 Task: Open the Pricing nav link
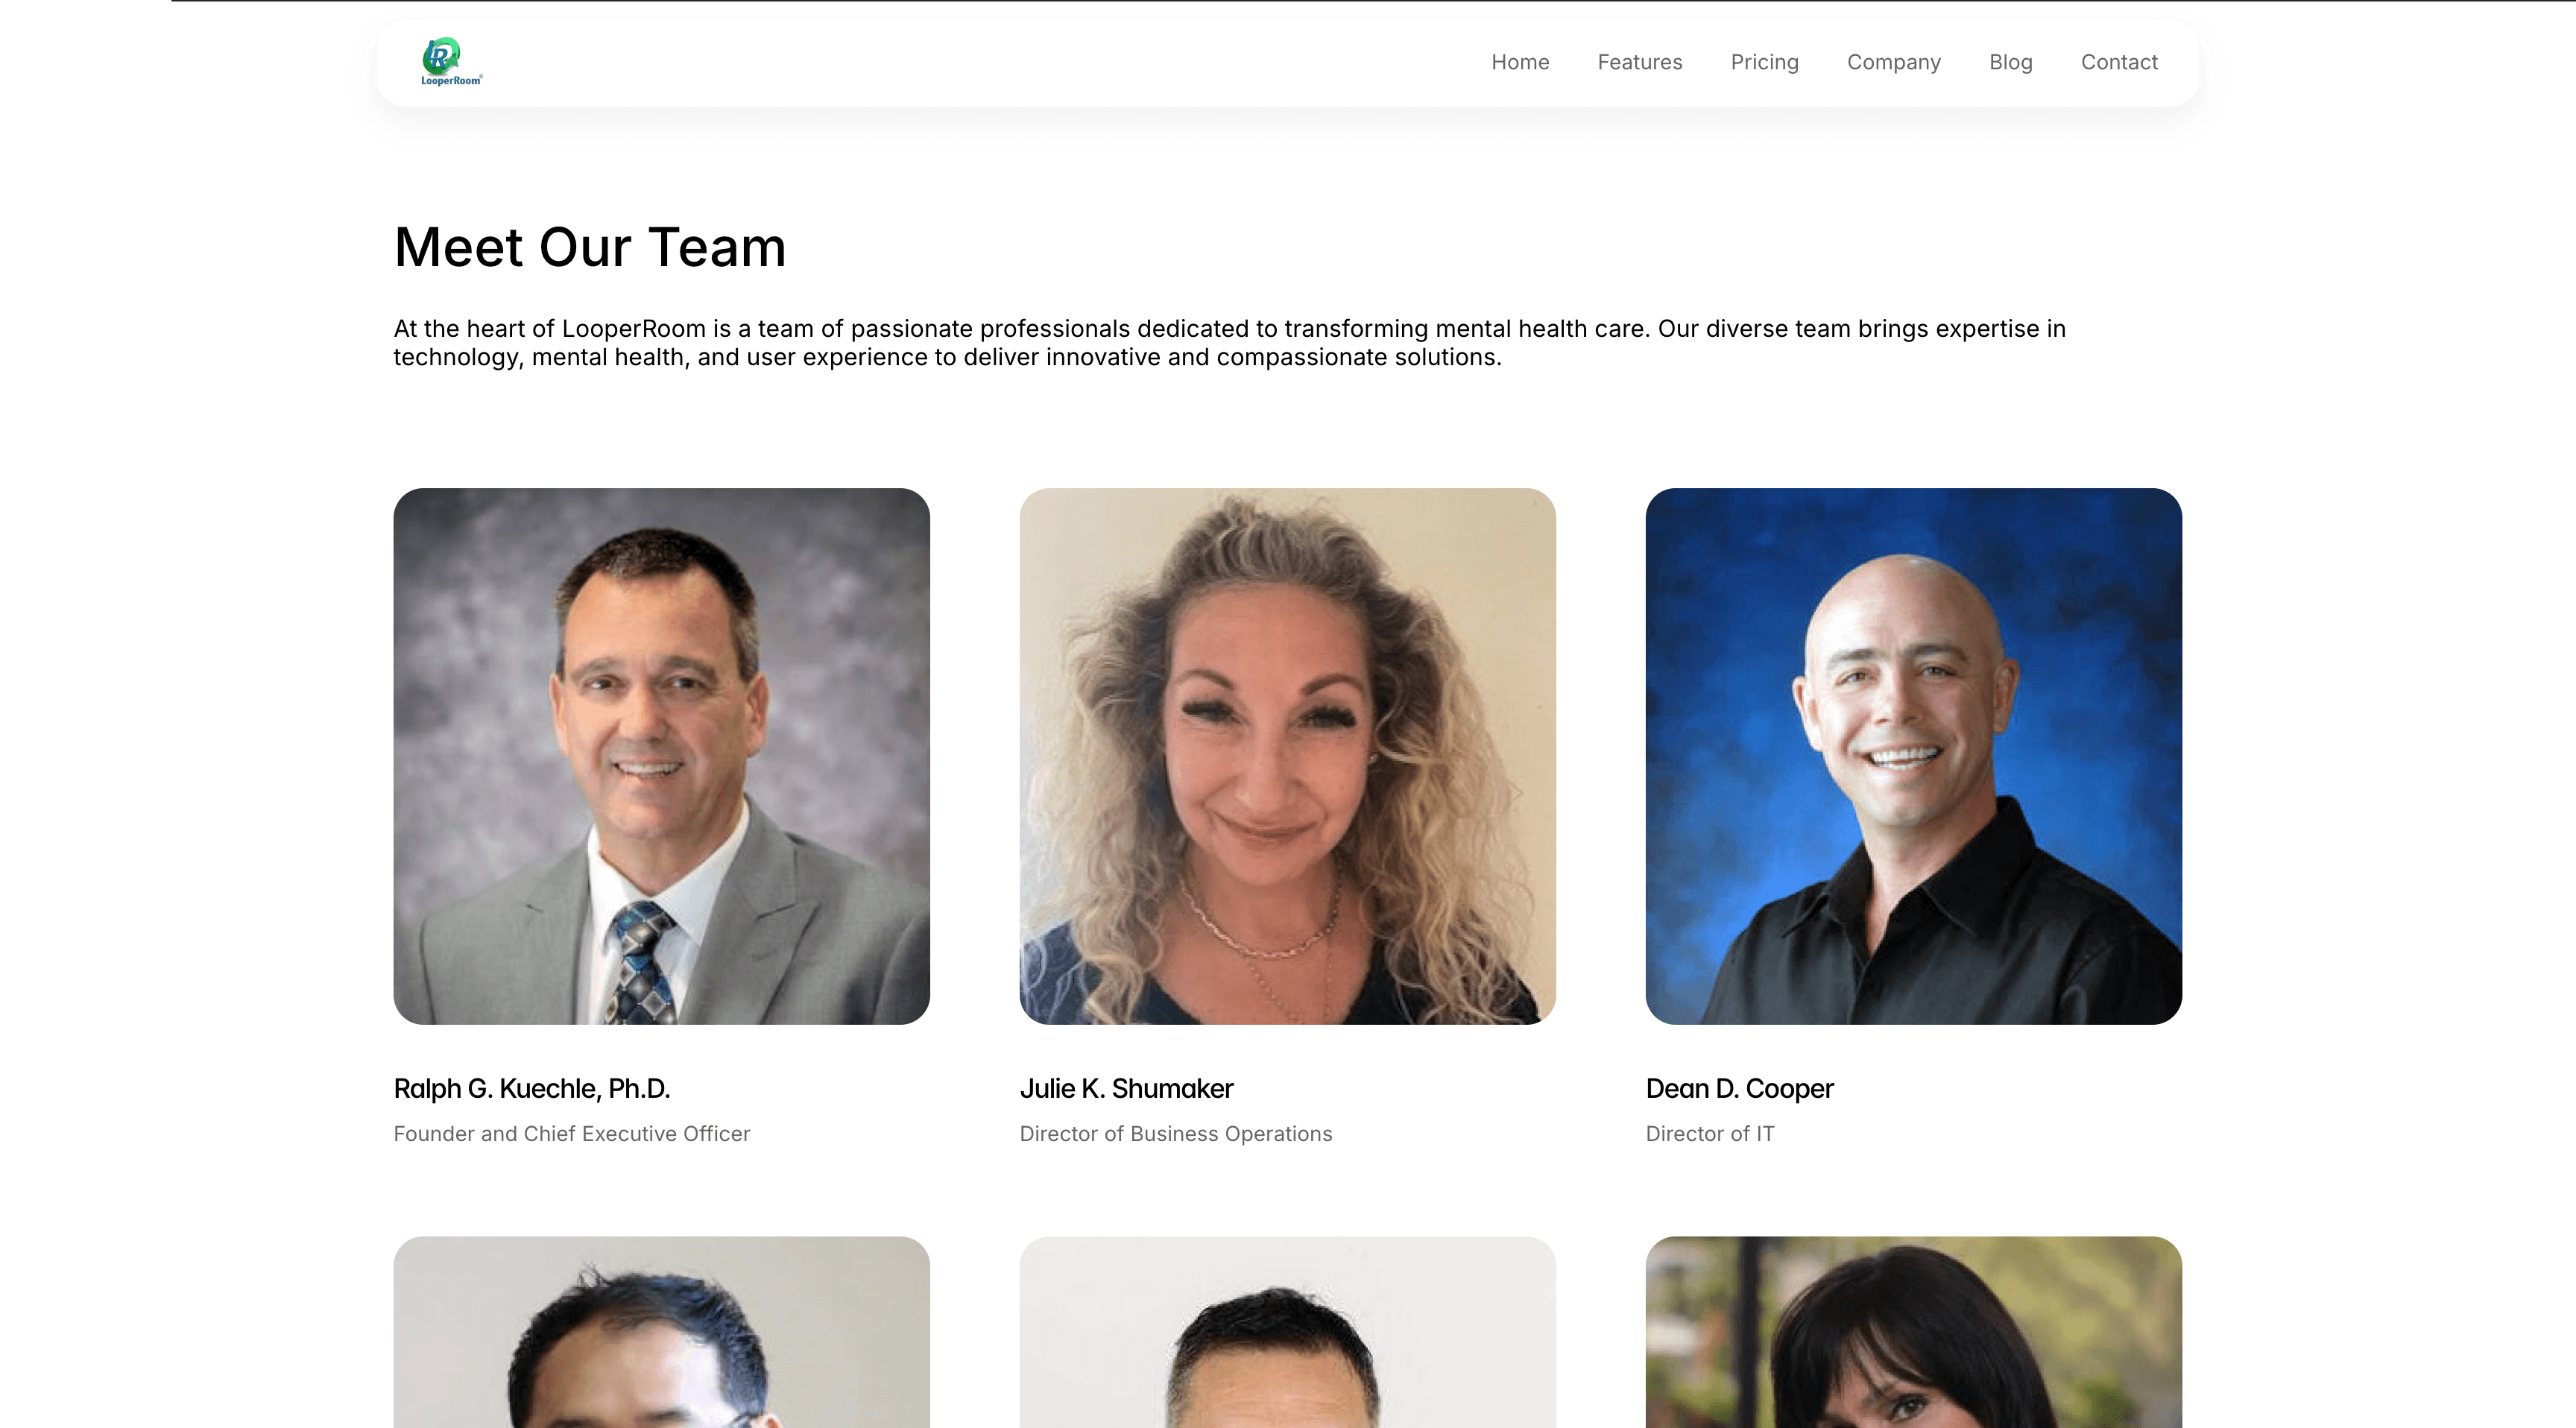[1764, 62]
